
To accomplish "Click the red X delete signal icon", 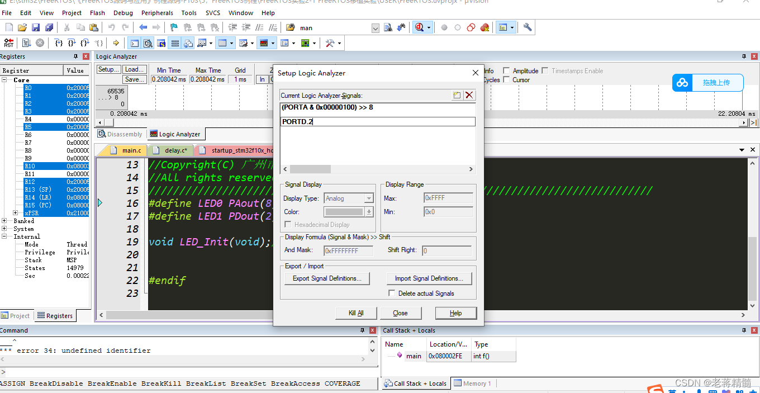I will point(469,96).
